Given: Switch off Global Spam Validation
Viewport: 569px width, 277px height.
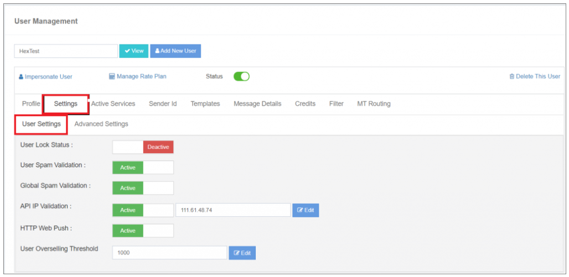Looking at the screenshot, I should pyautogui.click(x=143, y=188).
